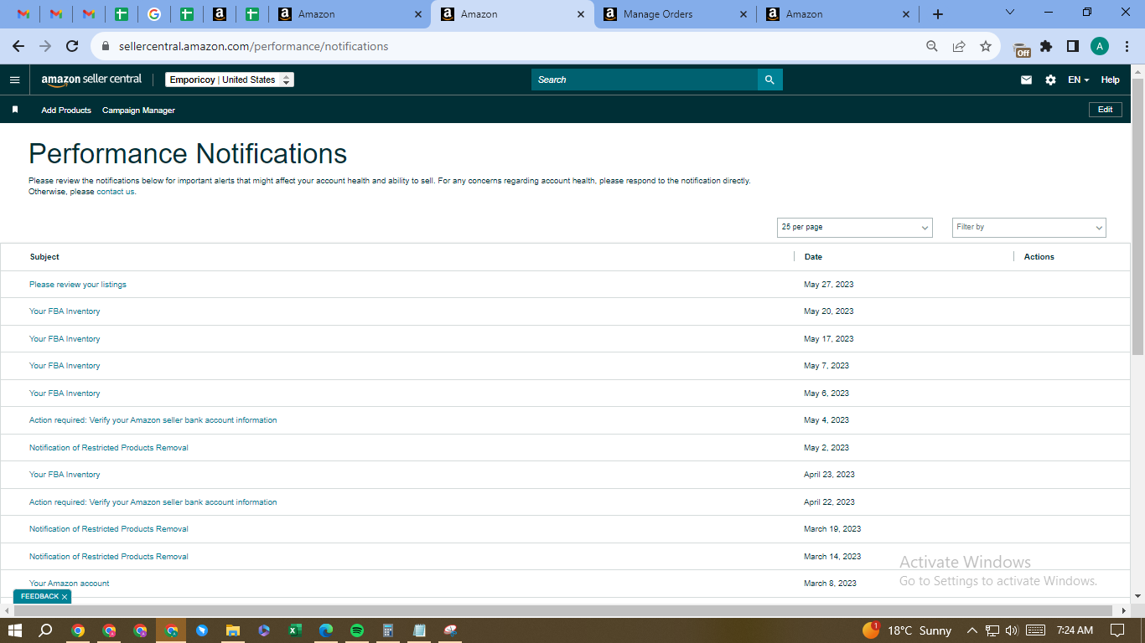
Task: Open Add Products in the nav bar
Action: coord(66,110)
